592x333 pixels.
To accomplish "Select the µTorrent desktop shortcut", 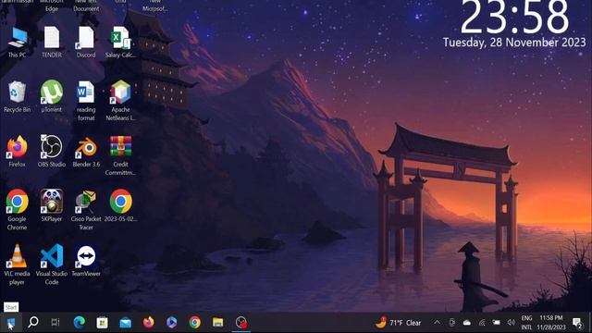I will (52, 97).
